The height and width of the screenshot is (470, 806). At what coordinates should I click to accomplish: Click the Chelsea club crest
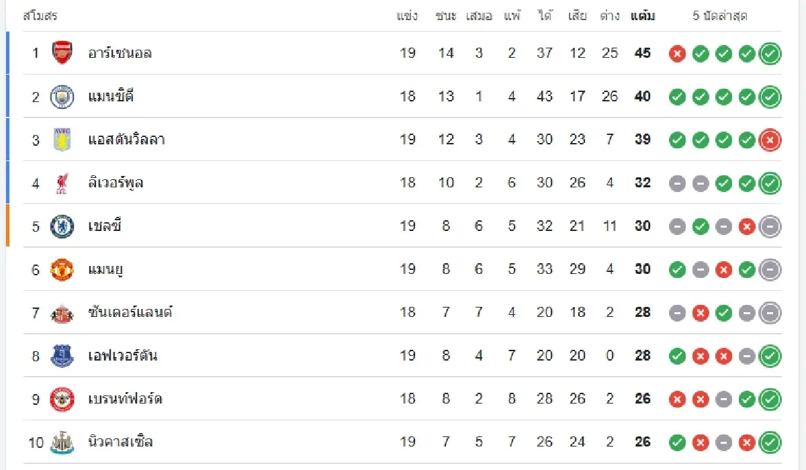[62, 226]
